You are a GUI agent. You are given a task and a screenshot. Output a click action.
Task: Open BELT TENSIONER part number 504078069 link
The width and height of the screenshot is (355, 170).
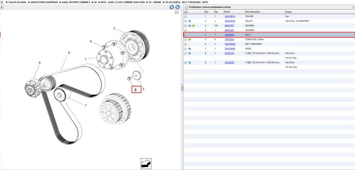pos(230,44)
